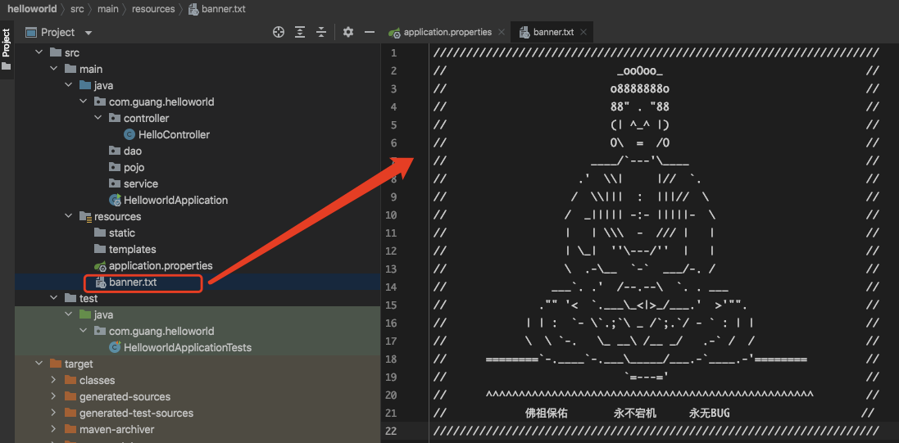
Task: Collapse the main folder chevron
Action: pyautogui.click(x=54, y=69)
